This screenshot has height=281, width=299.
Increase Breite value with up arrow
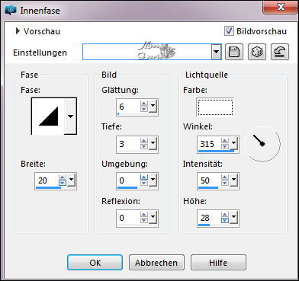(x=63, y=177)
